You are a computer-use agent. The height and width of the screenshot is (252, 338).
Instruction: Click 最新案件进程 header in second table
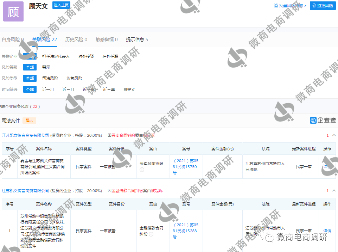click(304, 204)
